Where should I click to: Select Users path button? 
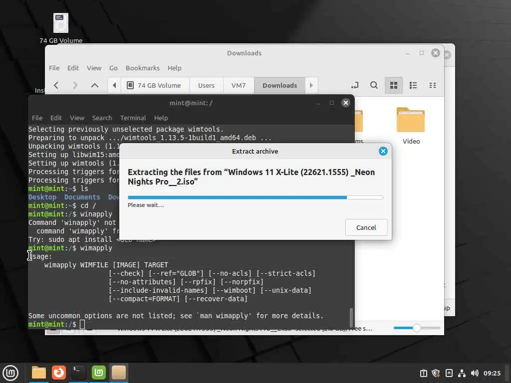click(x=206, y=85)
